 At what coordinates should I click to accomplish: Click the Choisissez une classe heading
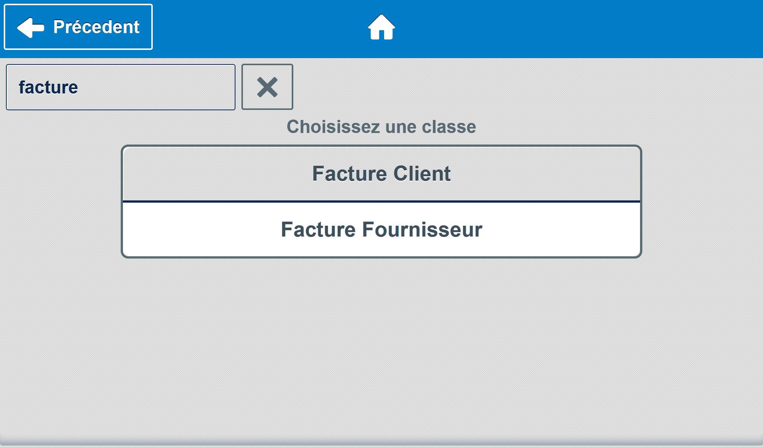pyautogui.click(x=381, y=127)
